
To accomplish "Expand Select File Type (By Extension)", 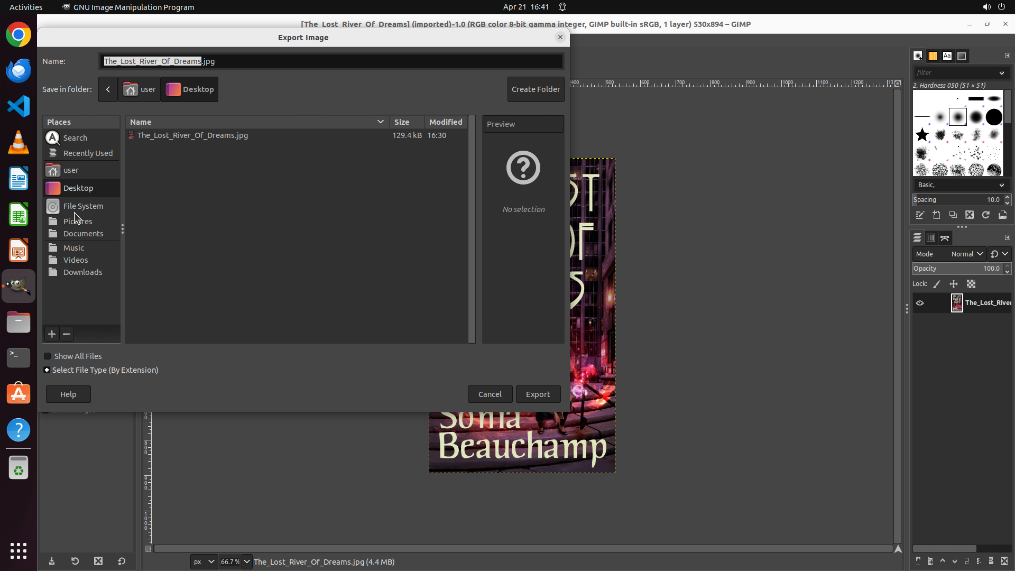I will 47,370.
